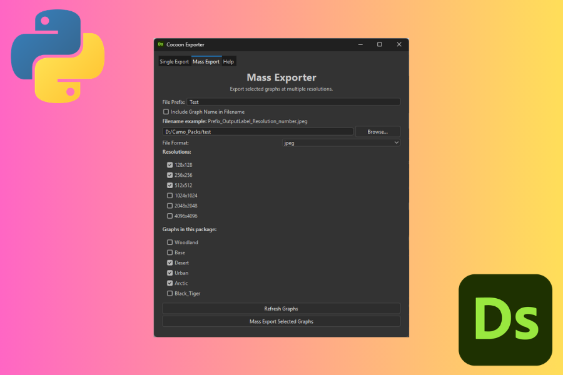Viewport: 563px width, 375px height.
Task: Click the D:/Camo_Packs/test path field
Action: pyautogui.click(x=258, y=132)
